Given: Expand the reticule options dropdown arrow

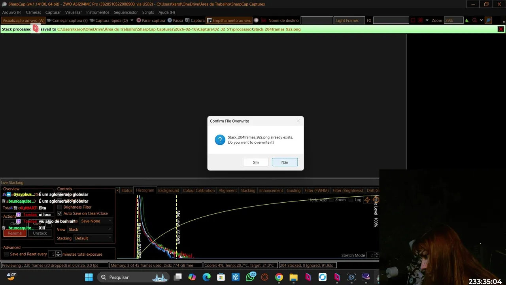Looking at the screenshot, I should click(x=427, y=20).
